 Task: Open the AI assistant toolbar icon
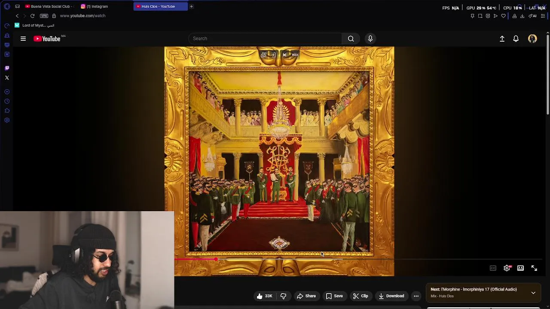(532, 16)
